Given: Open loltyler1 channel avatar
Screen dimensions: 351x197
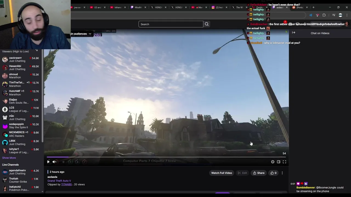Looking at the screenshot, I should 5,151.
